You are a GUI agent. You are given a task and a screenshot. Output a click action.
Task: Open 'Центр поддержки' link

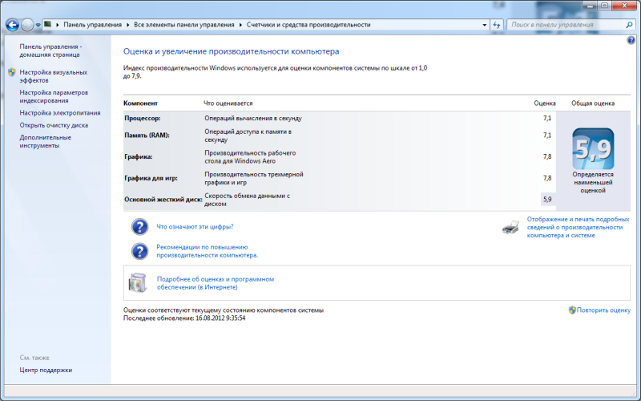click(46, 370)
